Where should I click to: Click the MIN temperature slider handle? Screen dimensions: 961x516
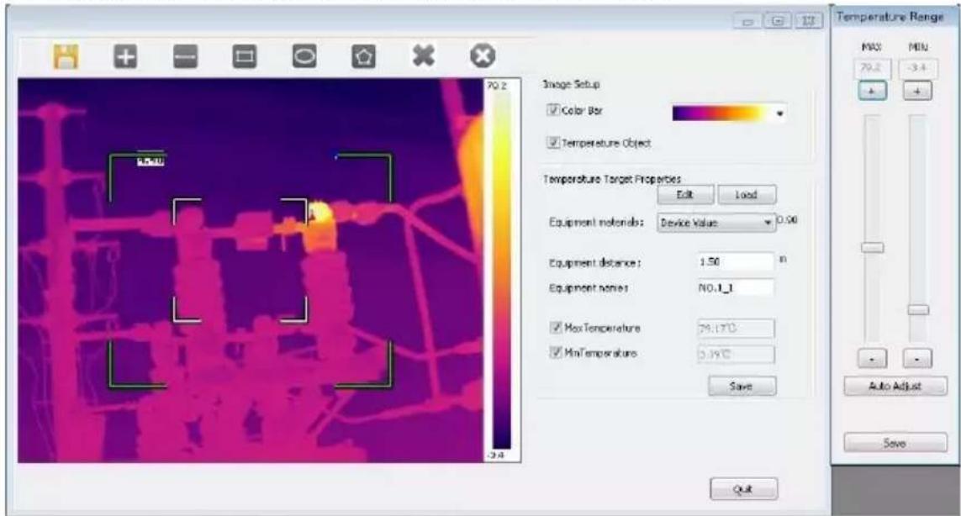pyautogui.click(x=918, y=309)
